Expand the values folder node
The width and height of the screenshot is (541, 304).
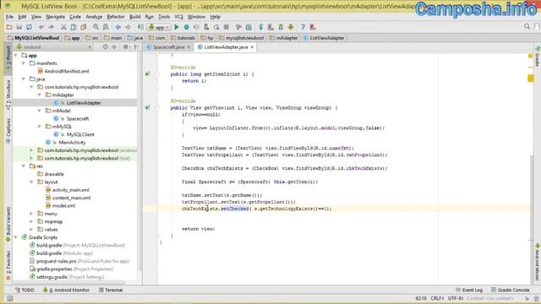coord(31,230)
